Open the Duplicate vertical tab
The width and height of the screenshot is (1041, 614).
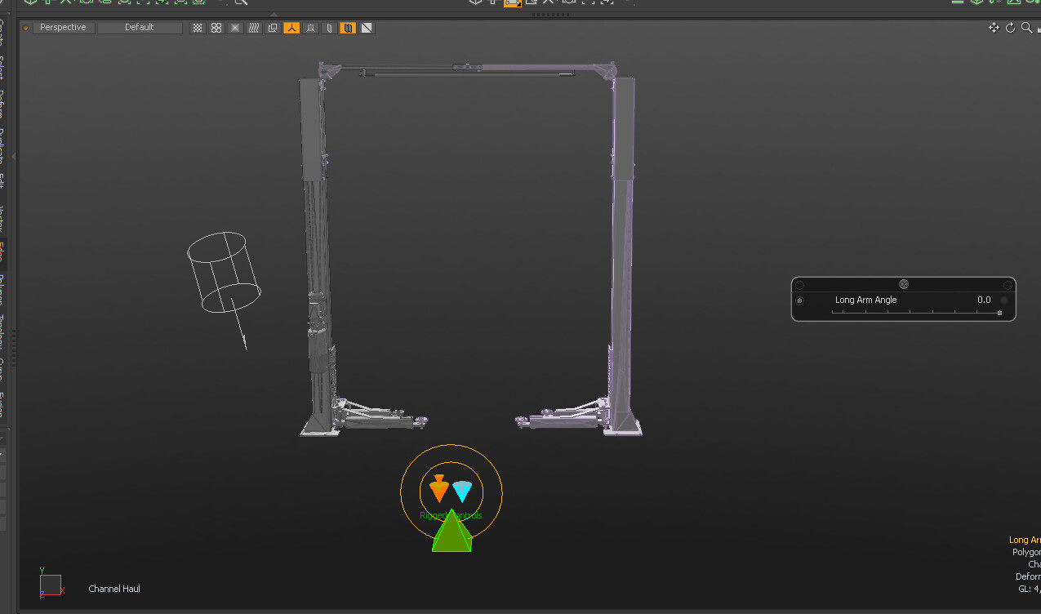[x=2, y=146]
